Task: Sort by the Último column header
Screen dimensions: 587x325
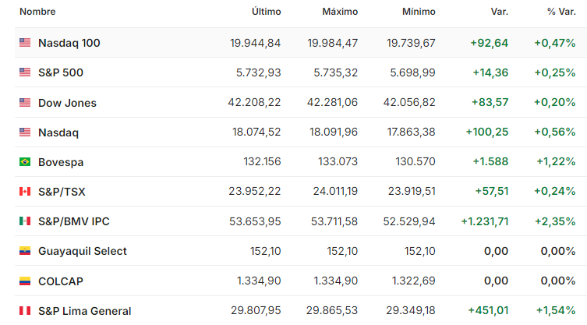Action: pyautogui.click(x=267, y=12)
